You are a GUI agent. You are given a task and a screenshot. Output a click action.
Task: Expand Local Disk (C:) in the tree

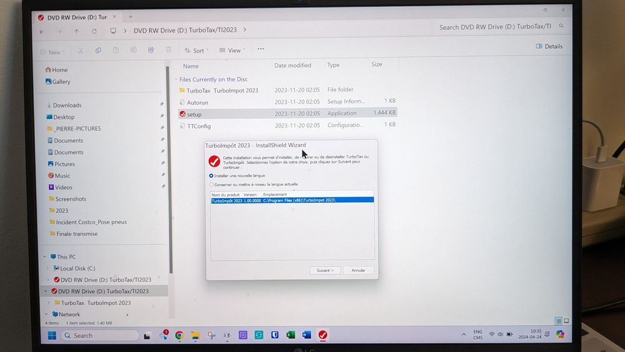pos(48,269)
